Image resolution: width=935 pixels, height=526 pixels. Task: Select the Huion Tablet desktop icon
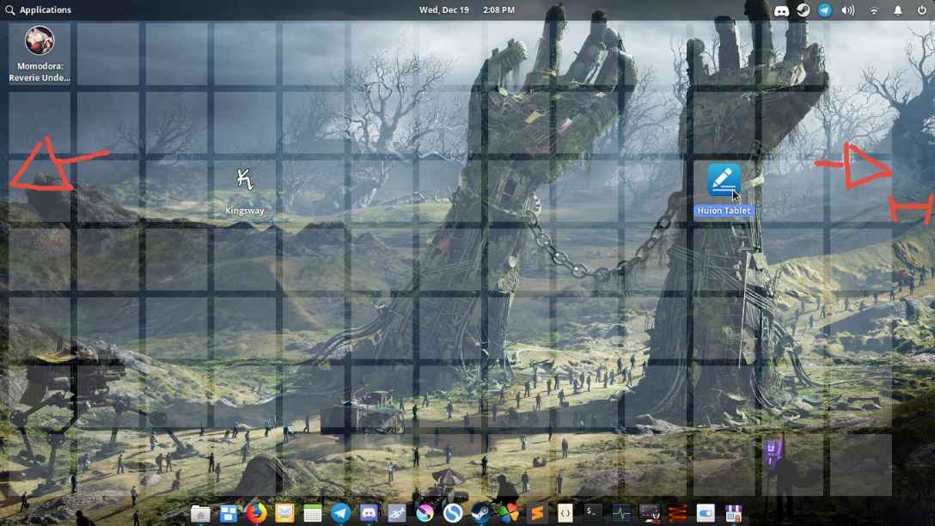(x=724, y=190)
